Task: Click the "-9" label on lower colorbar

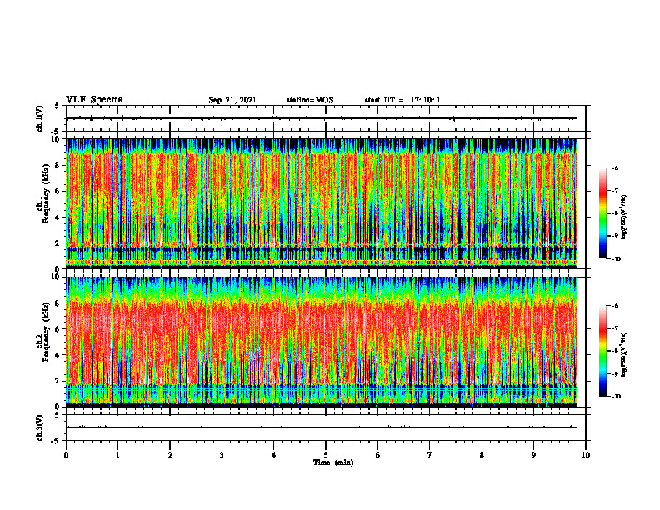Action: pyautogui.click(x=615, y=373)
